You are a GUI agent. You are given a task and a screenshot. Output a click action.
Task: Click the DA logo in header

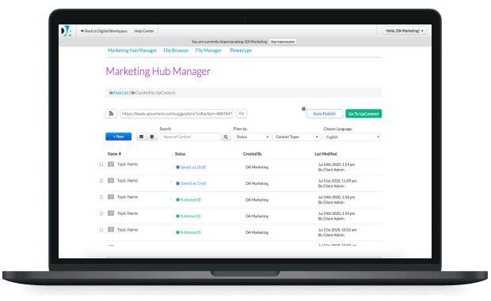coord(66,31)
